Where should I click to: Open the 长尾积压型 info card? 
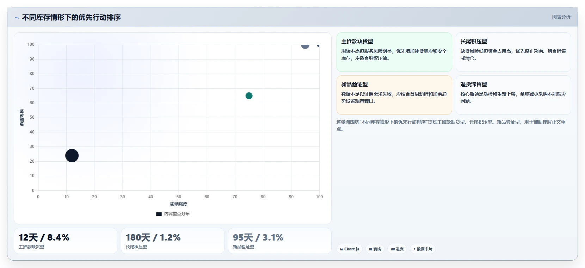coord(513,52)
